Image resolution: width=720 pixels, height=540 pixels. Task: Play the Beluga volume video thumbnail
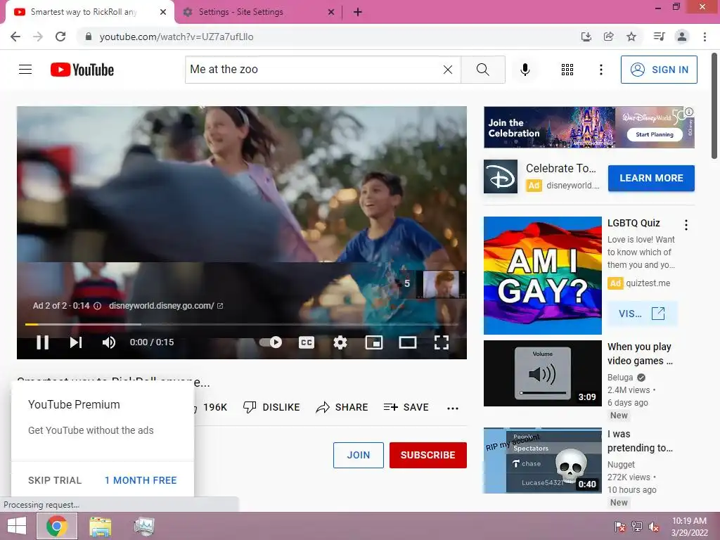click(x=542, y=373)
